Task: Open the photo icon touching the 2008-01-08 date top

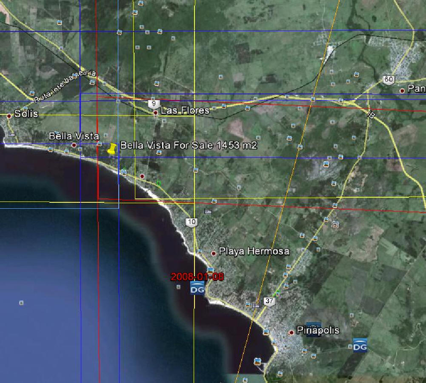Action: tap(210, 270)
